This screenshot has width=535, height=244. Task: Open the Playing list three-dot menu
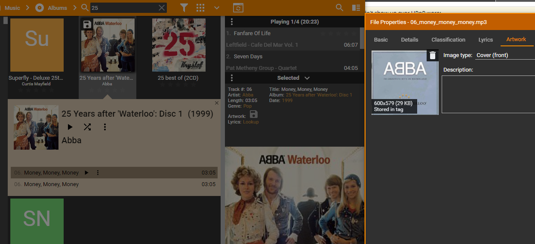pyautogui.click(x=232, y=22)
